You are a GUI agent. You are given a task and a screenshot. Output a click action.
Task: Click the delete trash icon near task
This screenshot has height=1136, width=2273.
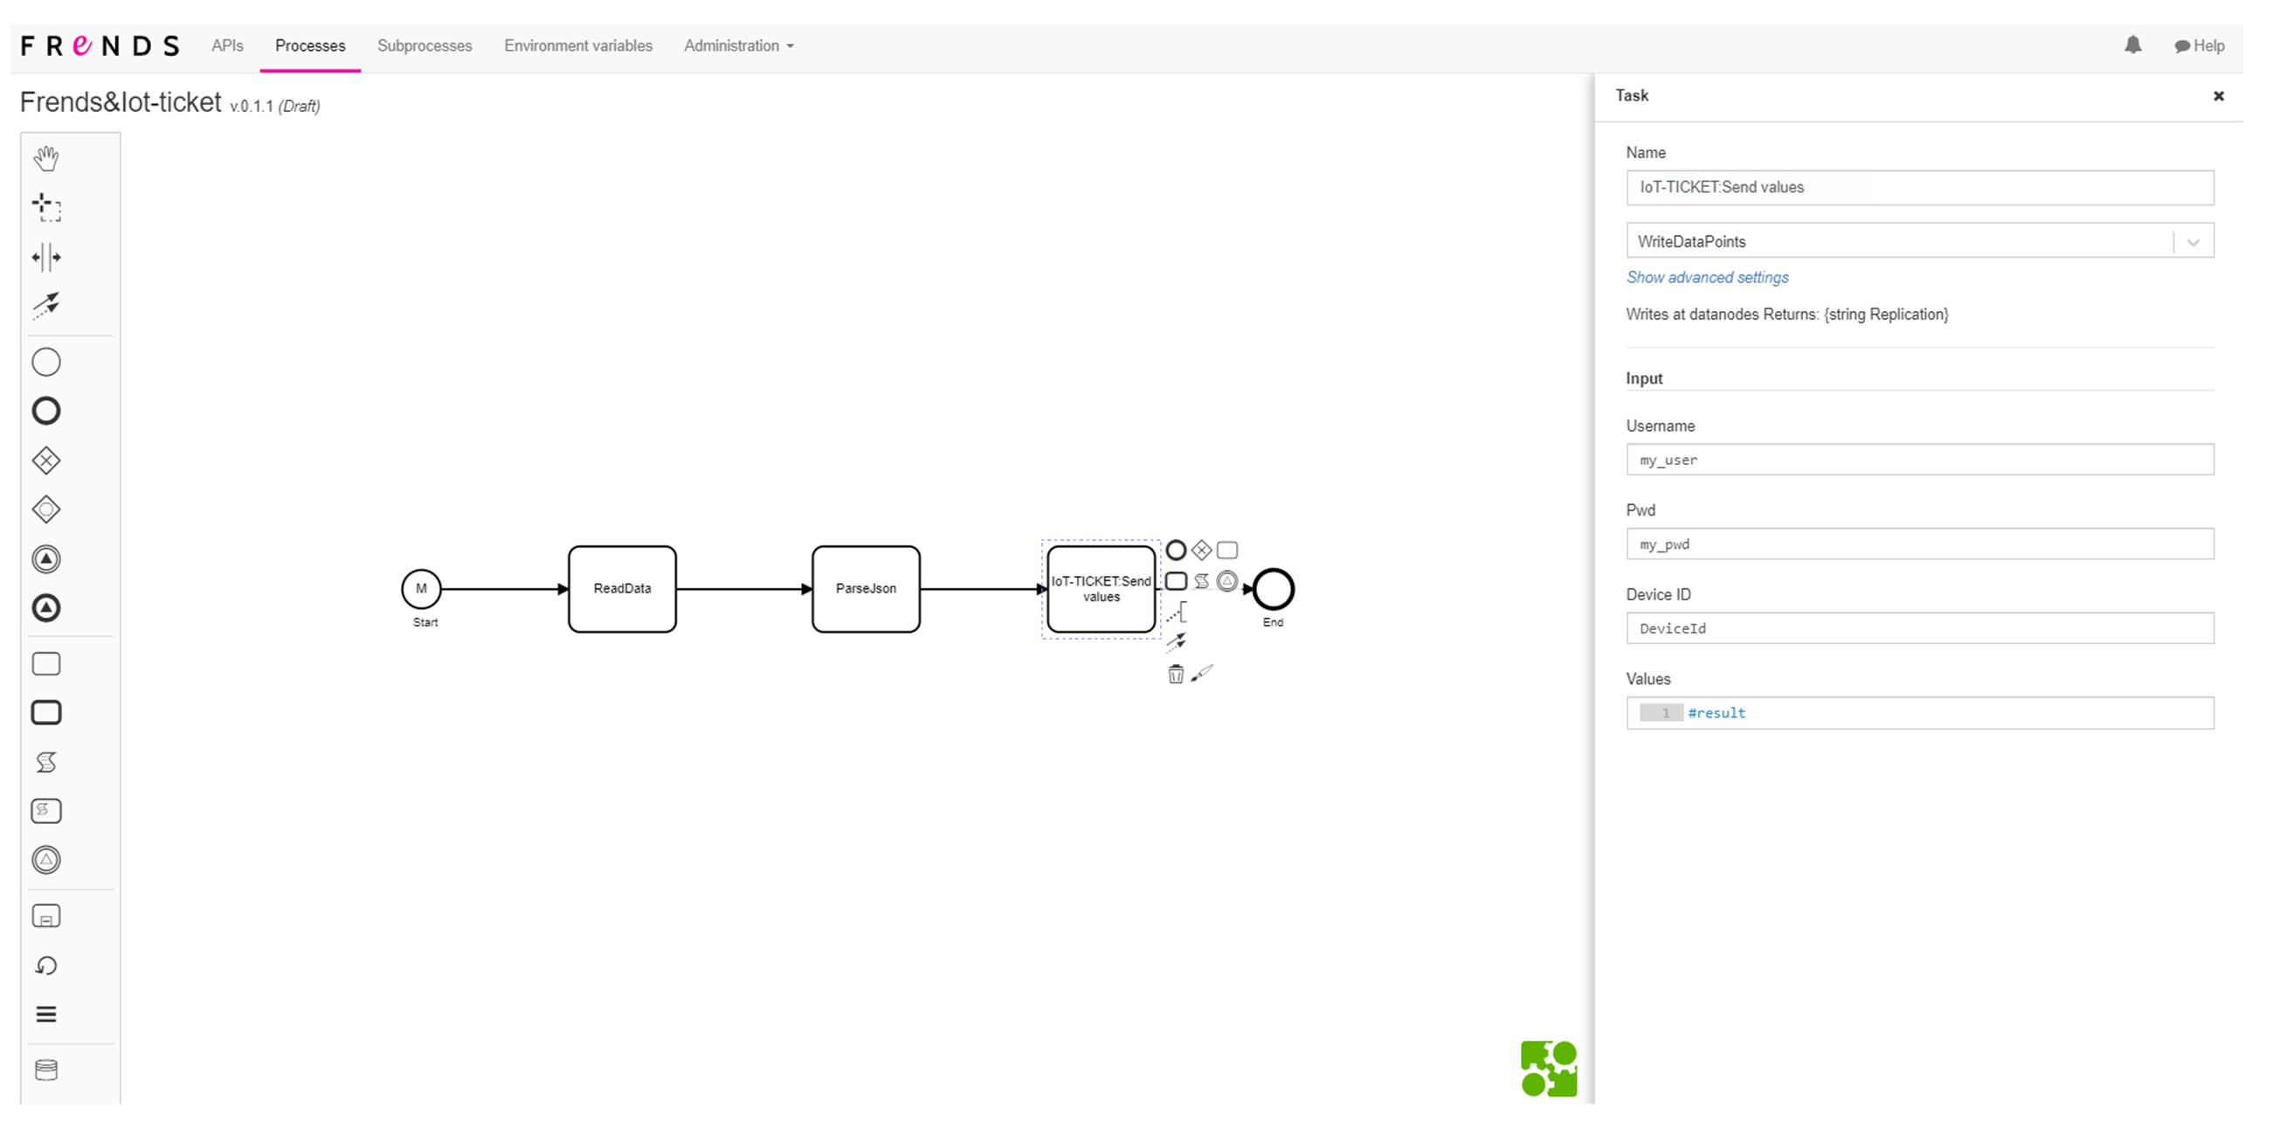coord(1175,675)
